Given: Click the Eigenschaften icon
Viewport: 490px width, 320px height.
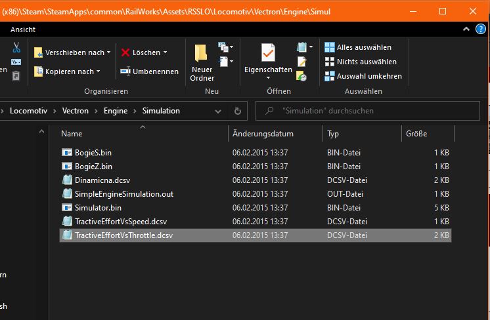Looking at the screenshot, I should 268,52.
